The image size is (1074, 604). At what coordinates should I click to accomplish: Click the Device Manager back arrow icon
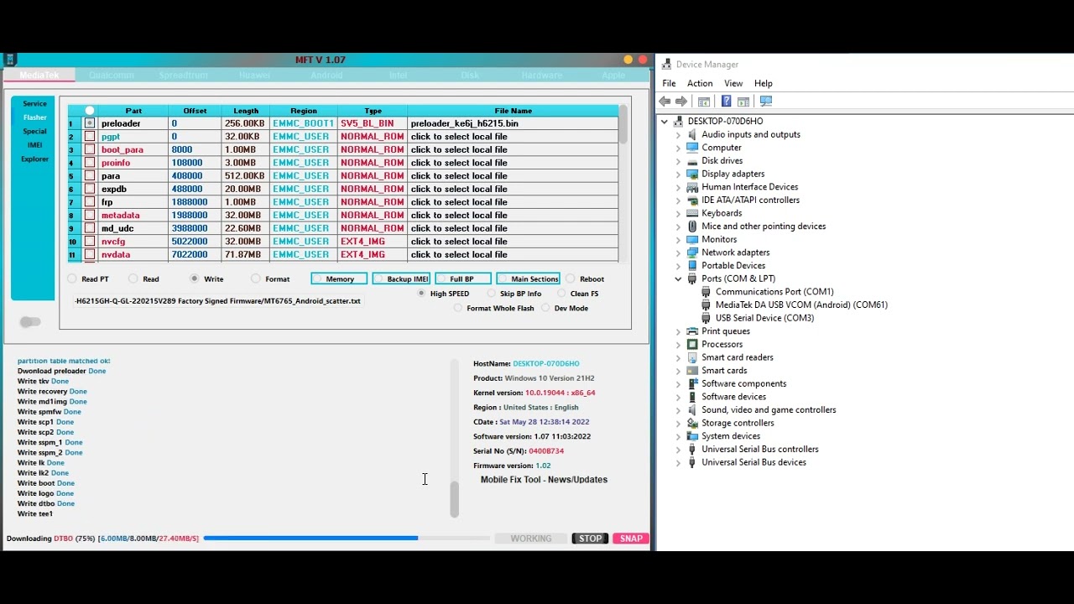(x=665, y=102)
